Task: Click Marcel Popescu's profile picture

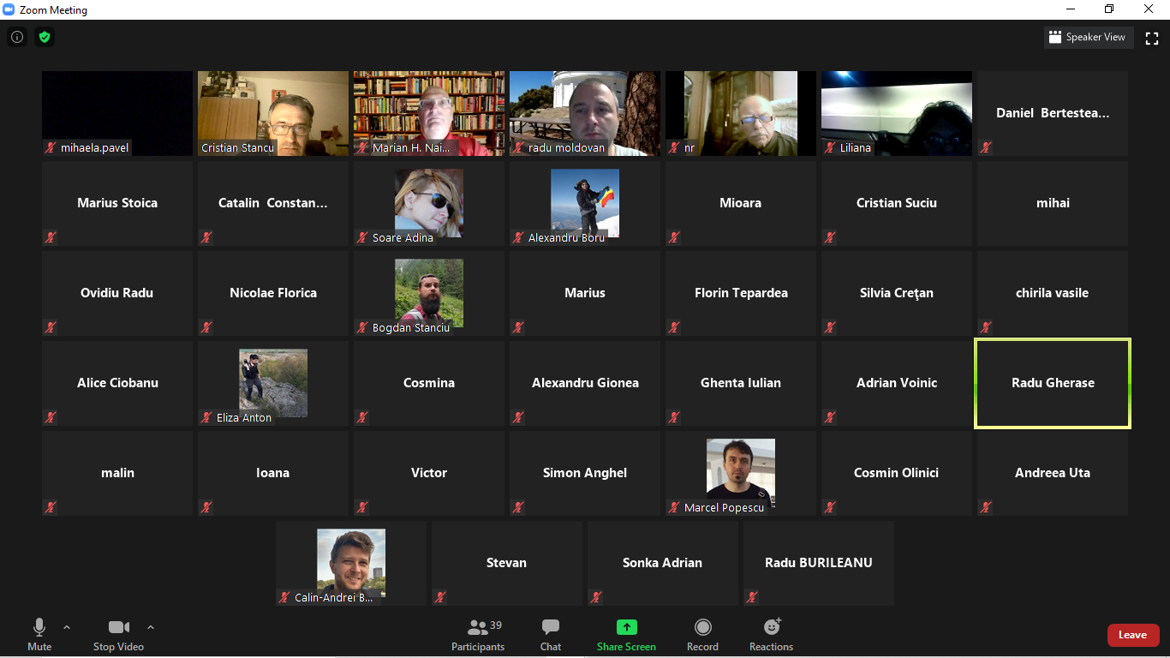Action: click(x=741, y=473)
